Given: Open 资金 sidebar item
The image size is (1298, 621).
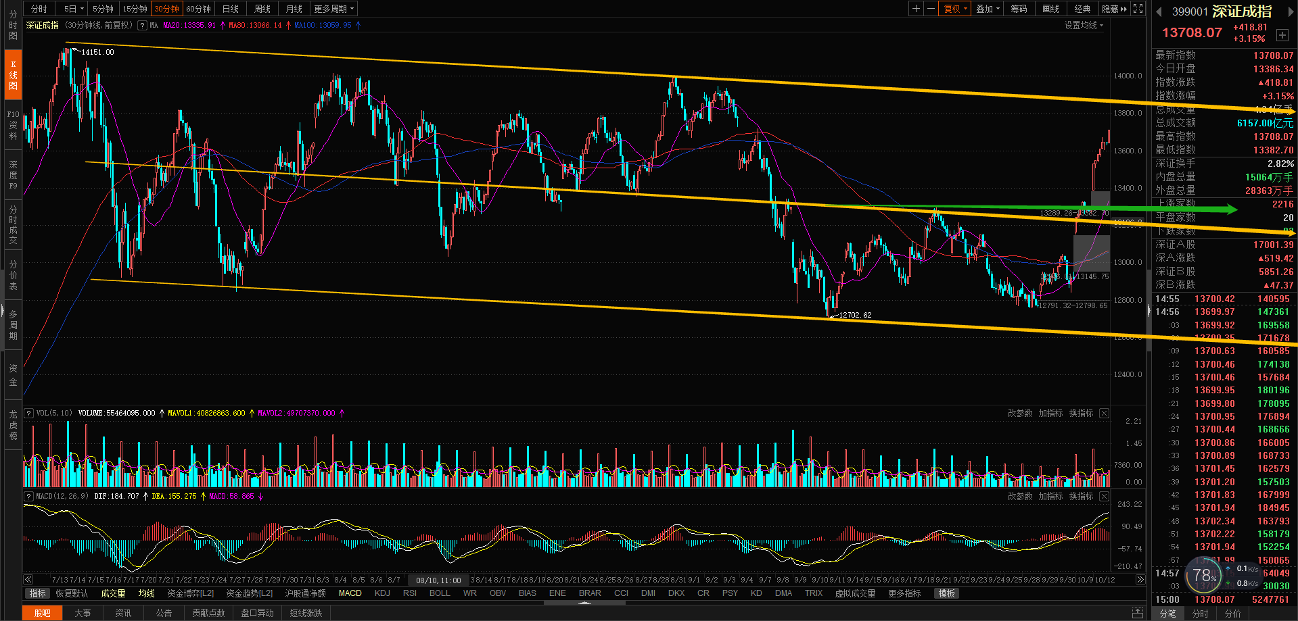Looking at the screenshot, I should [x=13, y=375].
